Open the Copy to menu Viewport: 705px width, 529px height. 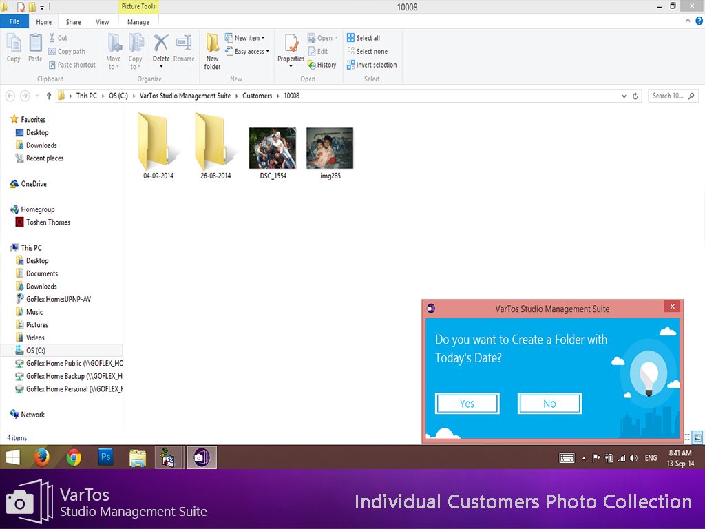(x=136, y=51)
